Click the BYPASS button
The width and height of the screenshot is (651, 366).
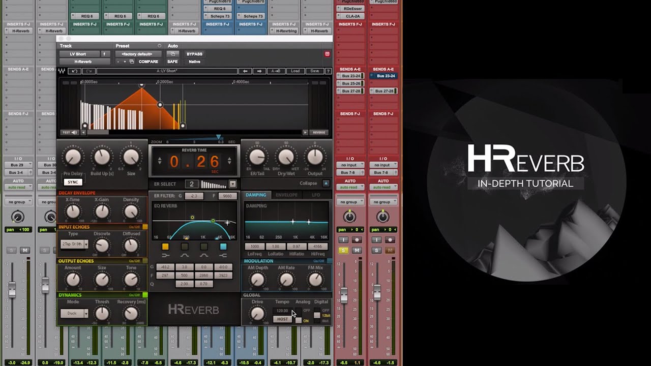(x=194, y=54)
